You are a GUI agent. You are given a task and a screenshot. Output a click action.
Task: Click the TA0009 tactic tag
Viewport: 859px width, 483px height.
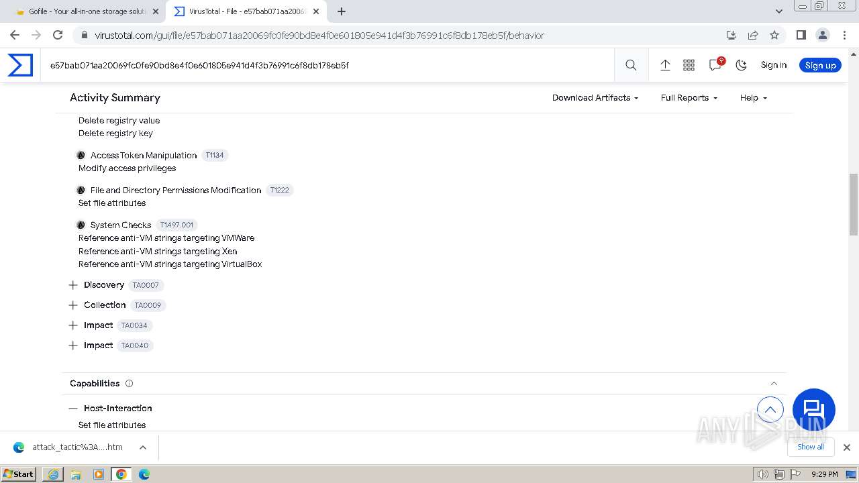tap(148, 305)
